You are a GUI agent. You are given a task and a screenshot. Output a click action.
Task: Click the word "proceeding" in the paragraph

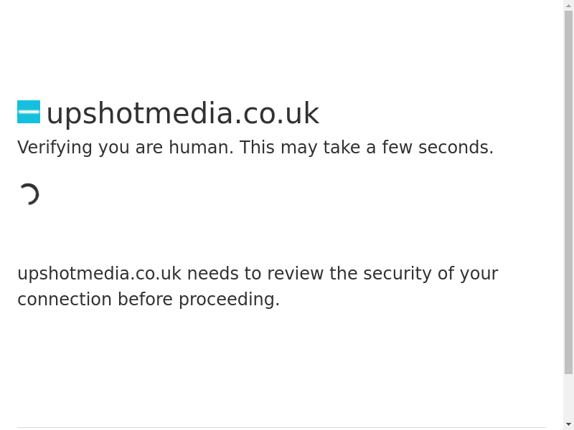[x=228, y=300]
